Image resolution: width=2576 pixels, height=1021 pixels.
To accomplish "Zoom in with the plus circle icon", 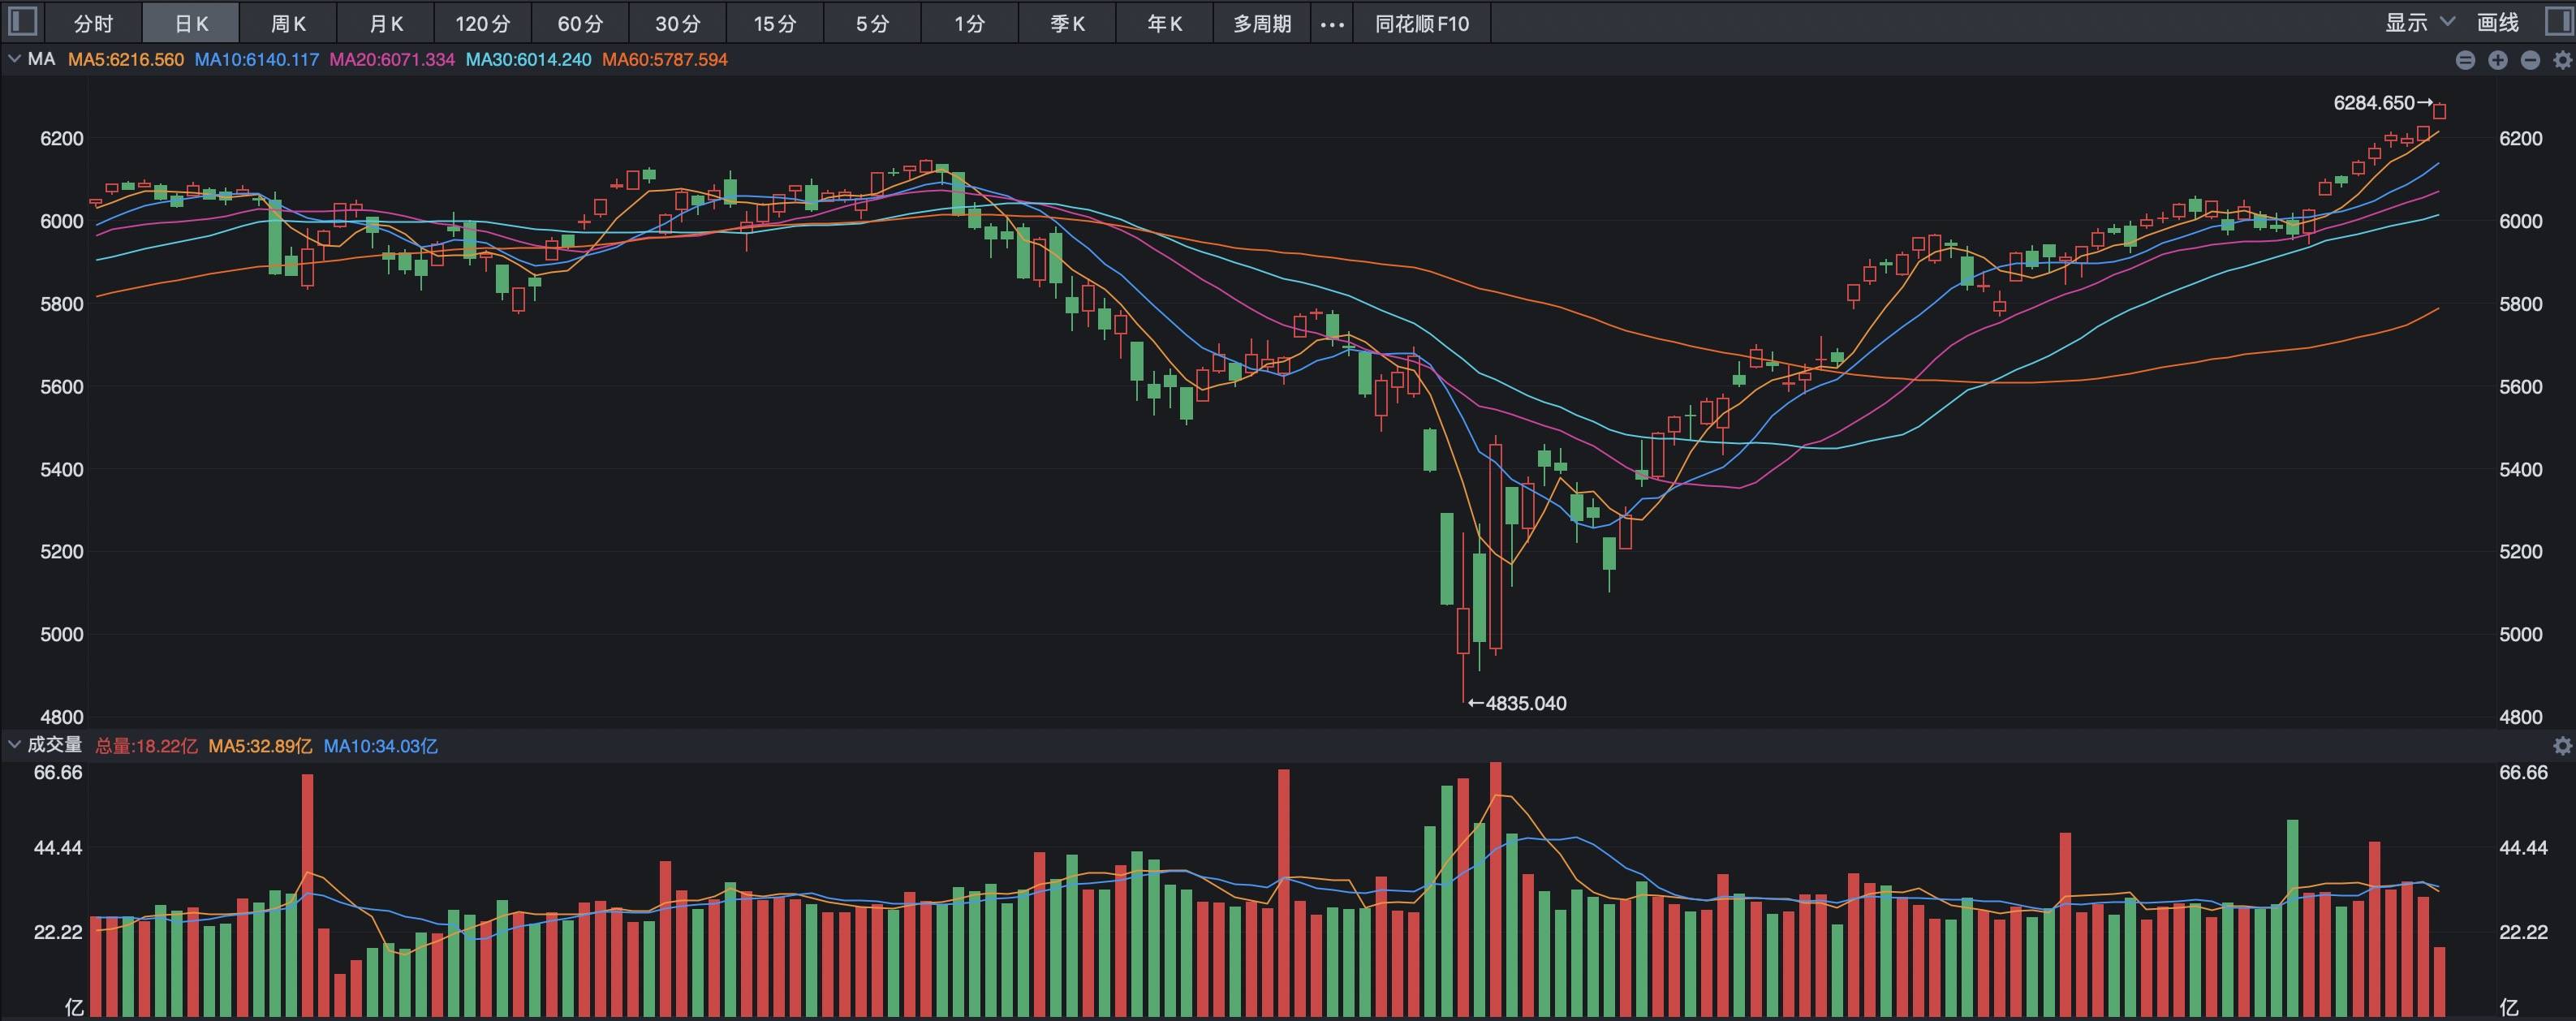I will pos(2498,60).
